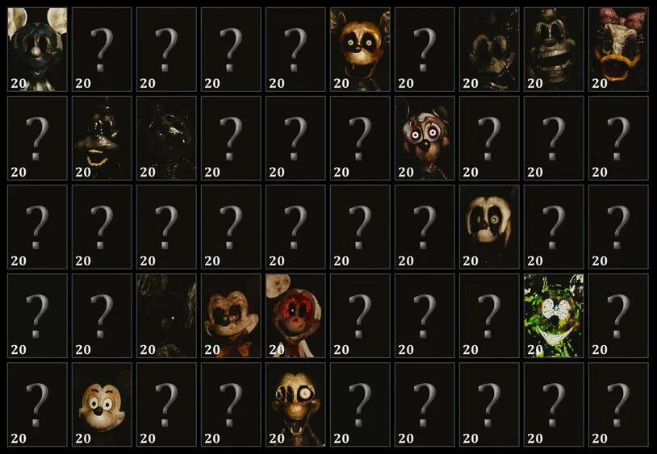Viewport: 657px width, 454px height.
Task: Click the locked slot right of the green slime Mickey
Action: click(x=618, y=315)
